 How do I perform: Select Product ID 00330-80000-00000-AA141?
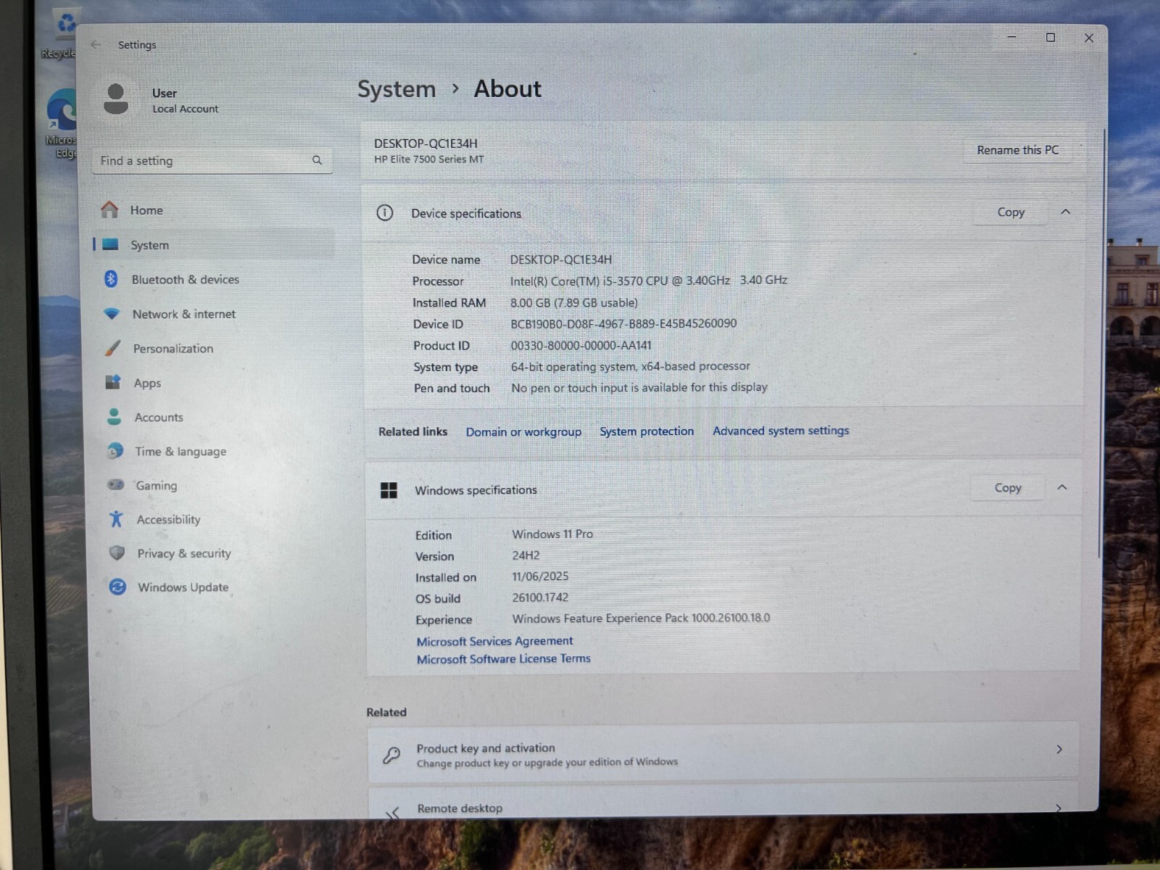point(581,346)
